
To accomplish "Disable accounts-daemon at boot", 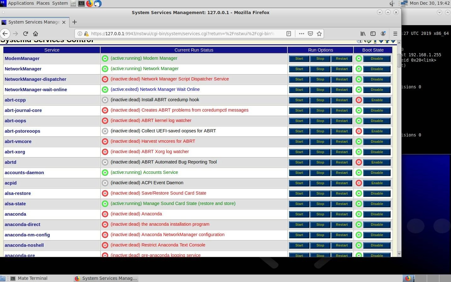I will 377,173.
